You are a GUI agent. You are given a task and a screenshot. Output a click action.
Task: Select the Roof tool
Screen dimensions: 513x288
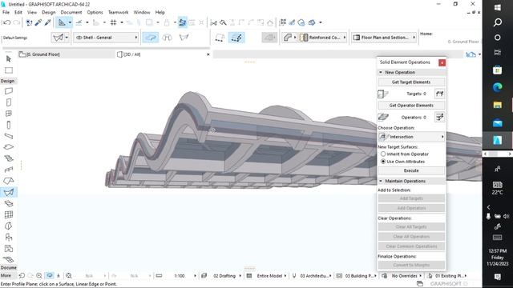click(x=9, y=181)
